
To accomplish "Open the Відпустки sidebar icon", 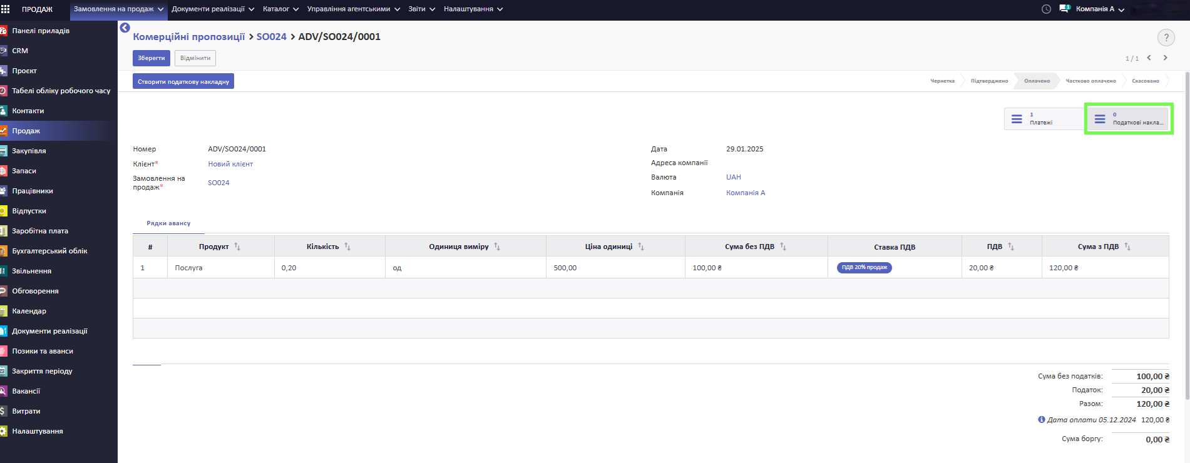I will 3,211.
